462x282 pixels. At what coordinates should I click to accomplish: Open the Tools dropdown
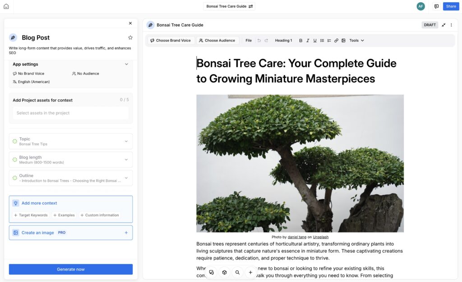(x=356, y=40)
